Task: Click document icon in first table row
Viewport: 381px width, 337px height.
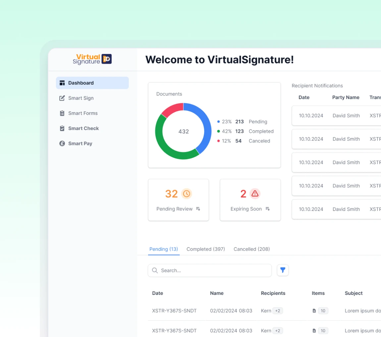Action: 314,311
